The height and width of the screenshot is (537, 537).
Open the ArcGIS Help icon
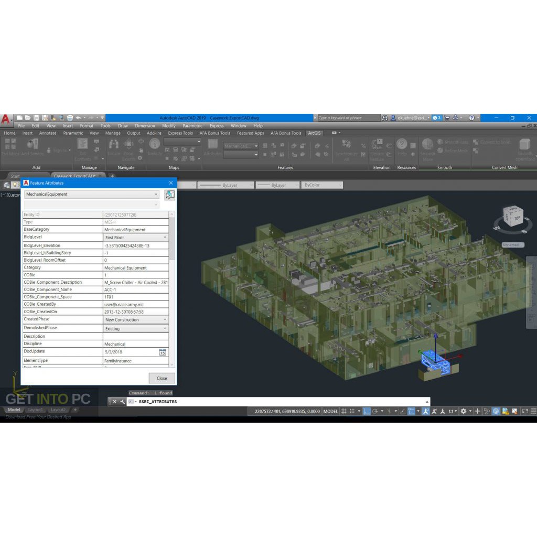(402, 145)
